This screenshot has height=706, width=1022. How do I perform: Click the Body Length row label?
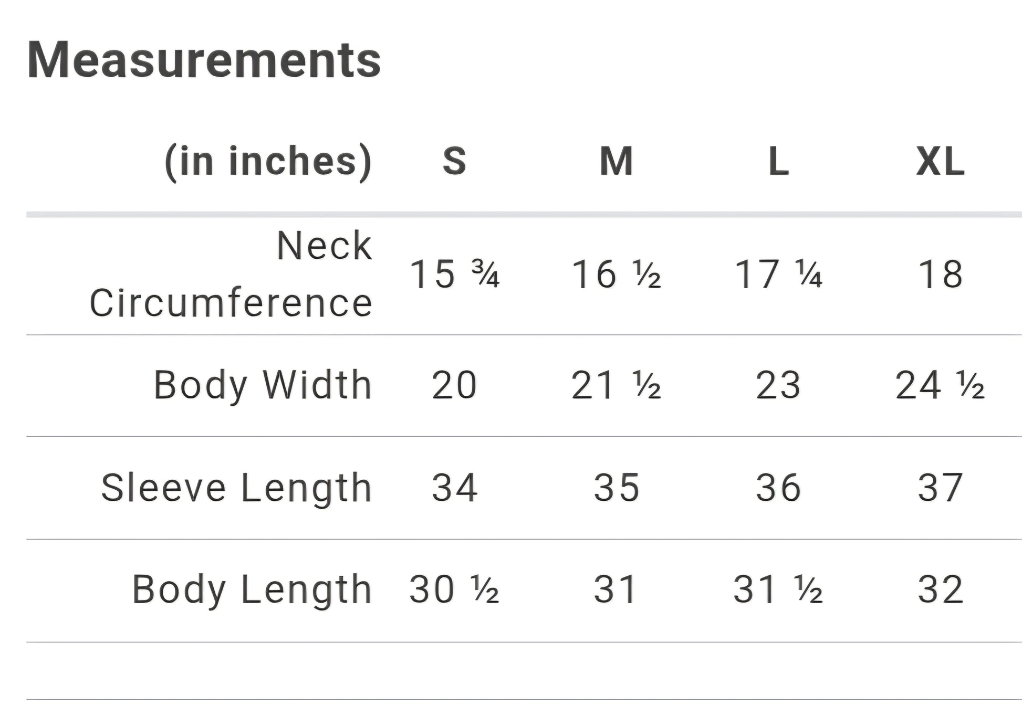point(252,589)
